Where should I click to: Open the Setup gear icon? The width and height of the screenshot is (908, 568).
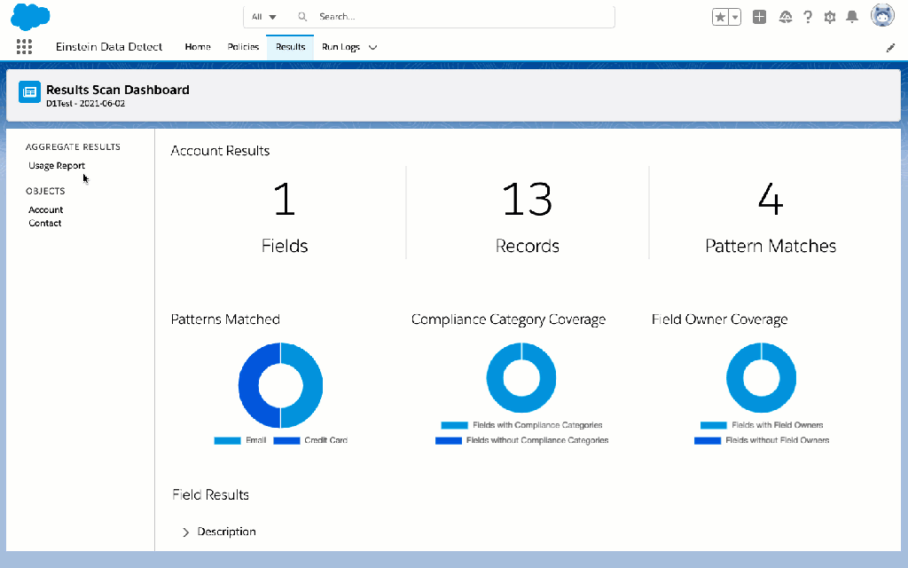[830, 17]
